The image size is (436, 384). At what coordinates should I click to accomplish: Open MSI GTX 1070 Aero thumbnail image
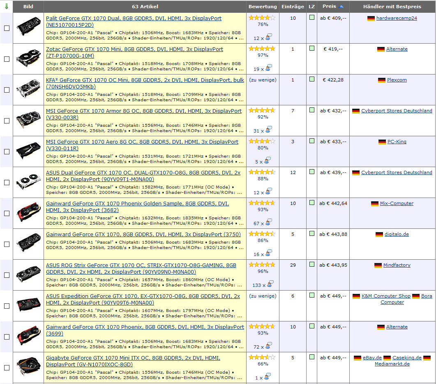tap(28, 150)
